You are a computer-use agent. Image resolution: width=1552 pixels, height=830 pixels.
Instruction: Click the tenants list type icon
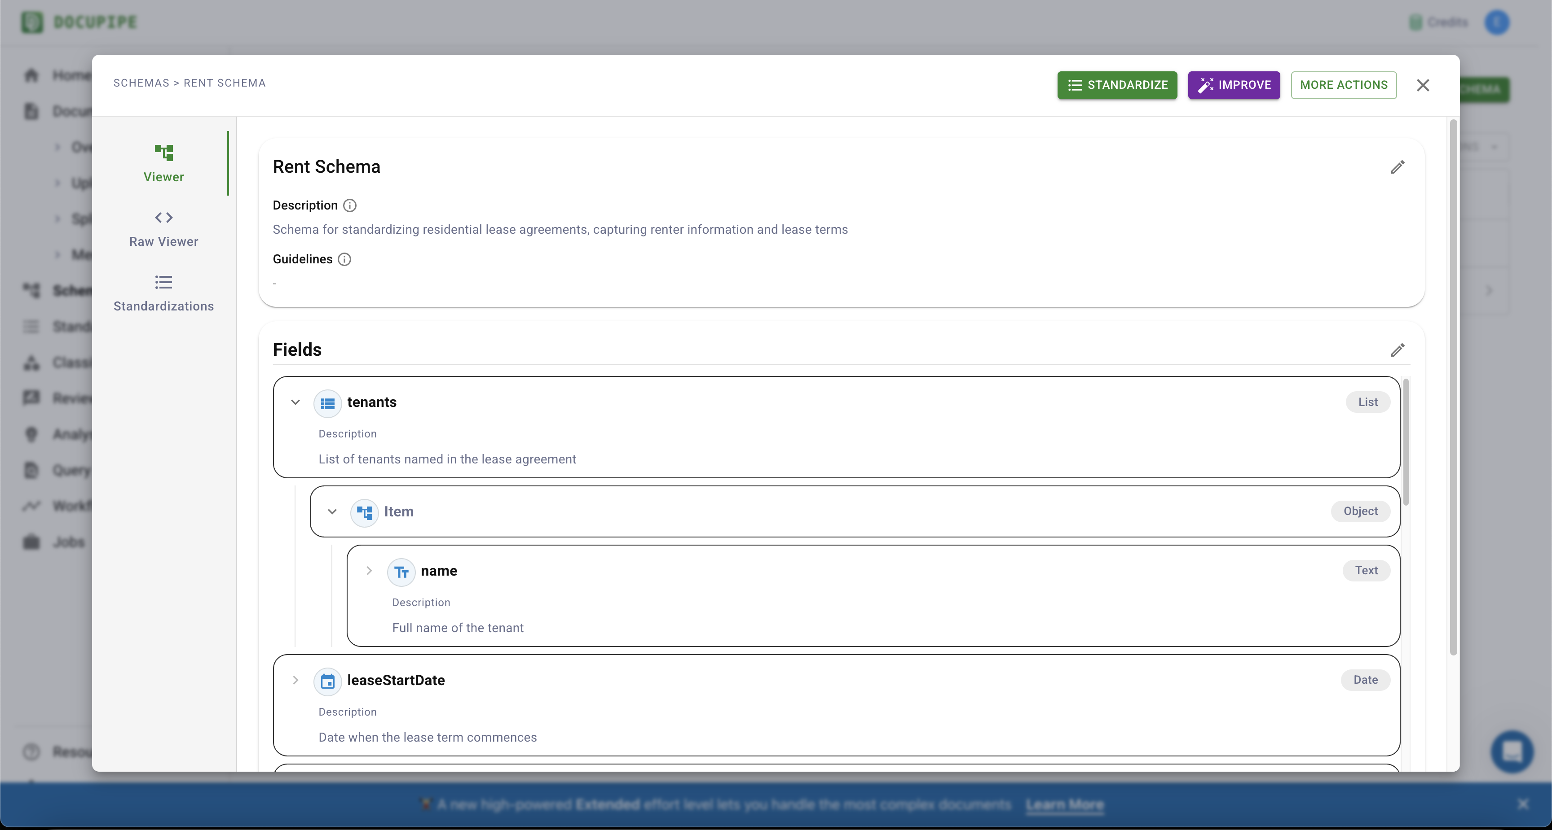327,402
